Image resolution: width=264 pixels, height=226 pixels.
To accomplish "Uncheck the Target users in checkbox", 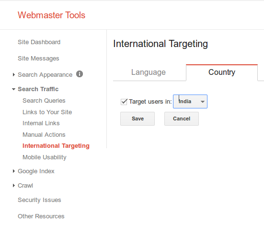I will (124, 102).
